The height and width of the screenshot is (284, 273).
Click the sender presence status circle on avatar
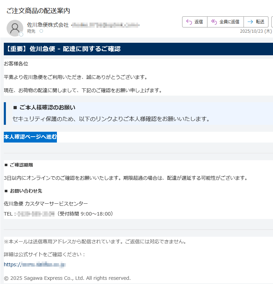tap(21, 34)
